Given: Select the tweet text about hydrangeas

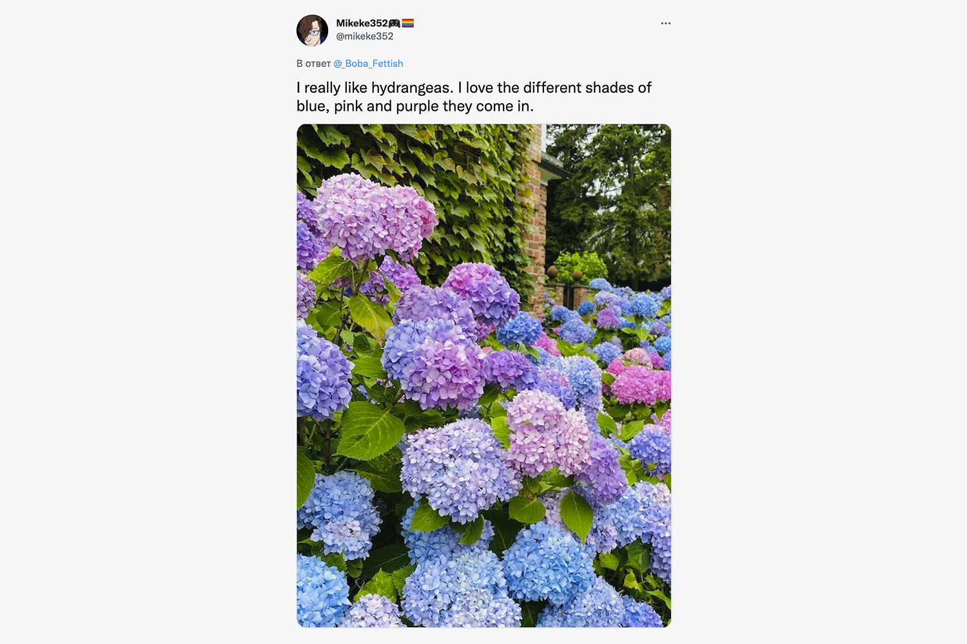Looking at the screenshot, I should (474, 97).
